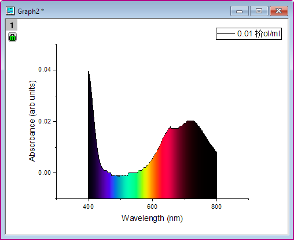Click the Graph2 * title text
This screenshot has height=240, width=294.
coord(31,12)
